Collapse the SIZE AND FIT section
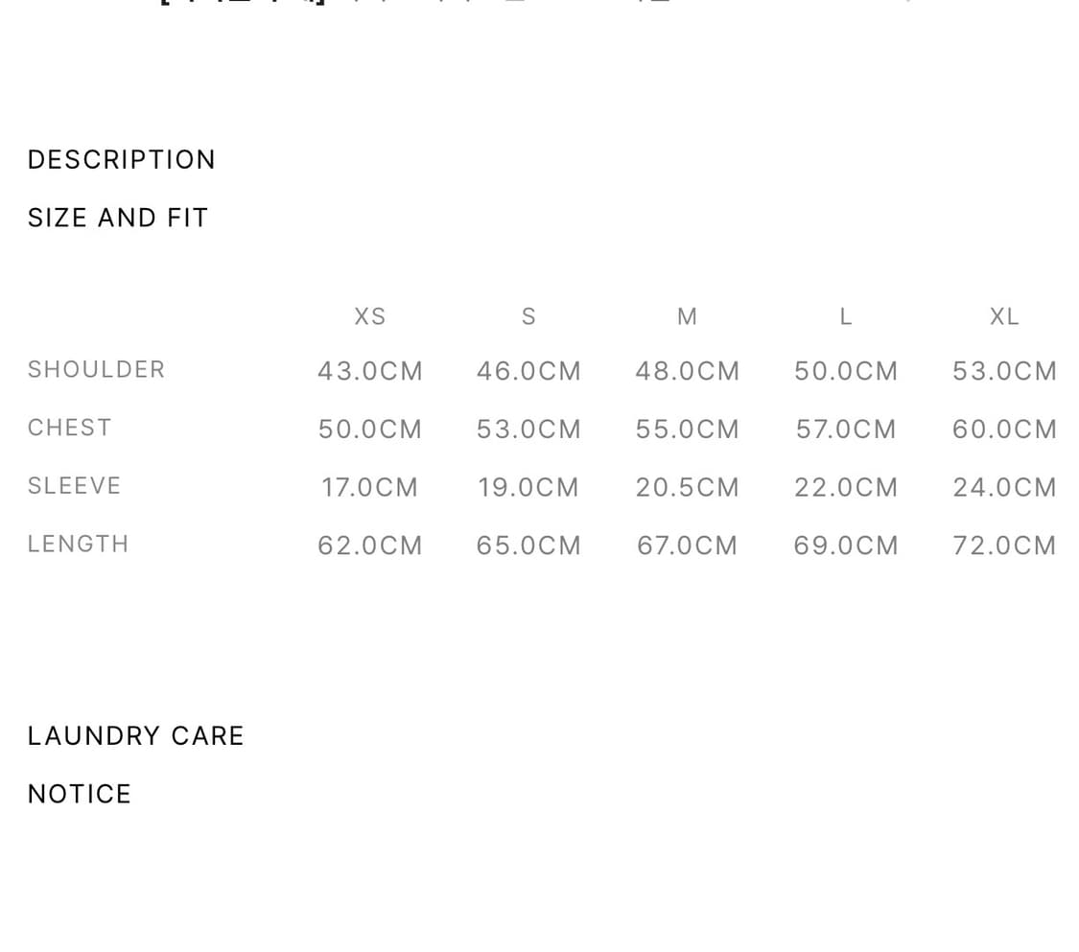Image resolution: width=1079 pixels, height=952 pixels. point(118,218)
